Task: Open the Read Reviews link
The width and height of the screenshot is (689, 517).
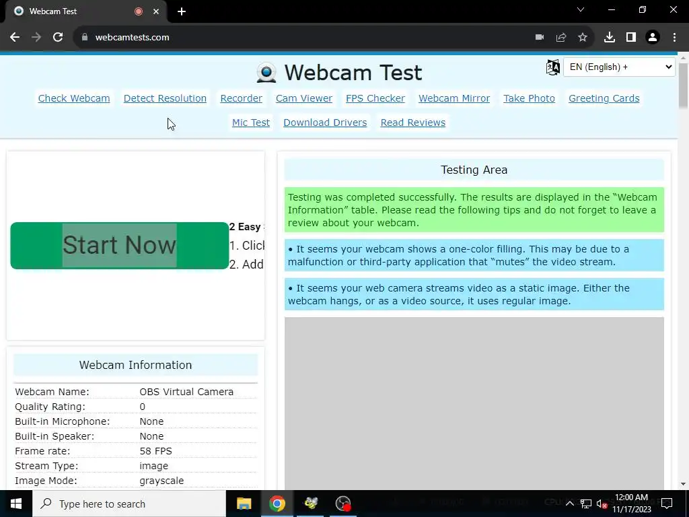Action: [x=413, y=123]
